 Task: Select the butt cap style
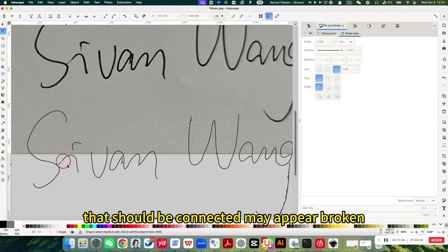pos(319,78)
